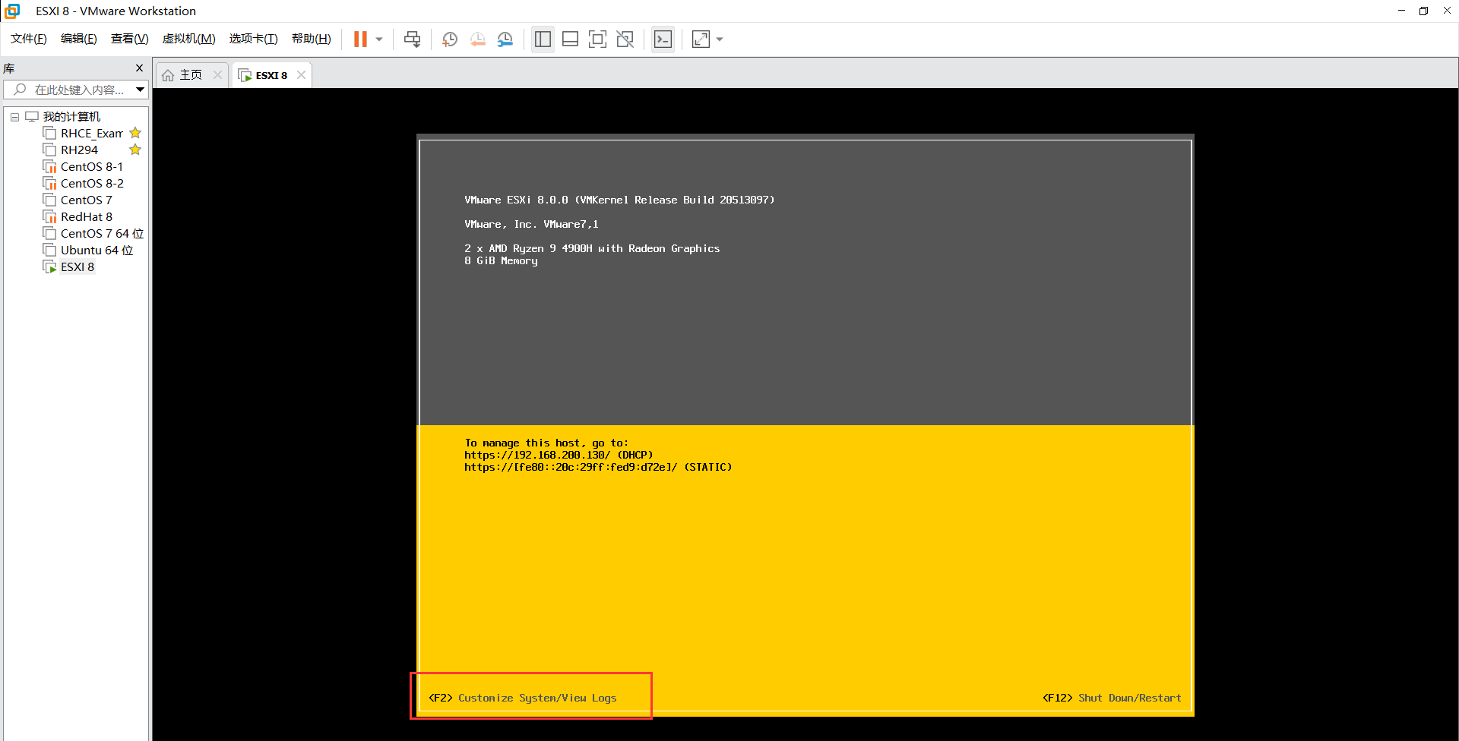Click the VMware ESXi 8.0.0 build text
Image resolution: width=1459 pixels, height=741 pixels.
pos(619,200)
